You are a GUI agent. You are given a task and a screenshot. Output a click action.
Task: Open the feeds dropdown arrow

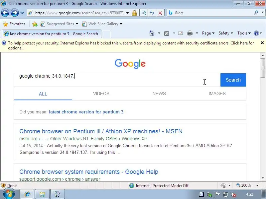[174, 33]
